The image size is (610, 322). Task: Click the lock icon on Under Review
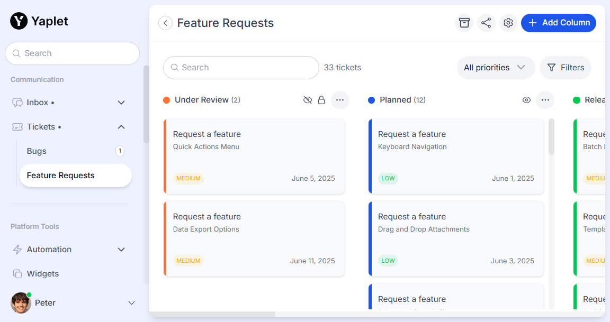321,100
